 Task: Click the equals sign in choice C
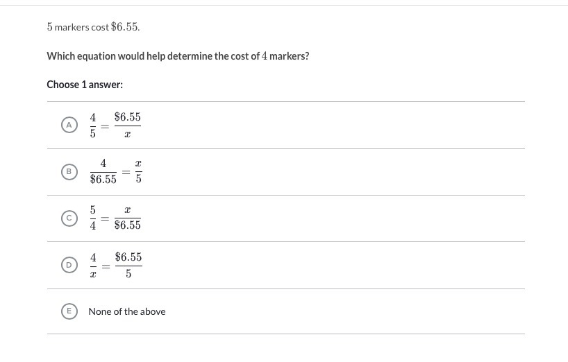click(x=106, y=218)
